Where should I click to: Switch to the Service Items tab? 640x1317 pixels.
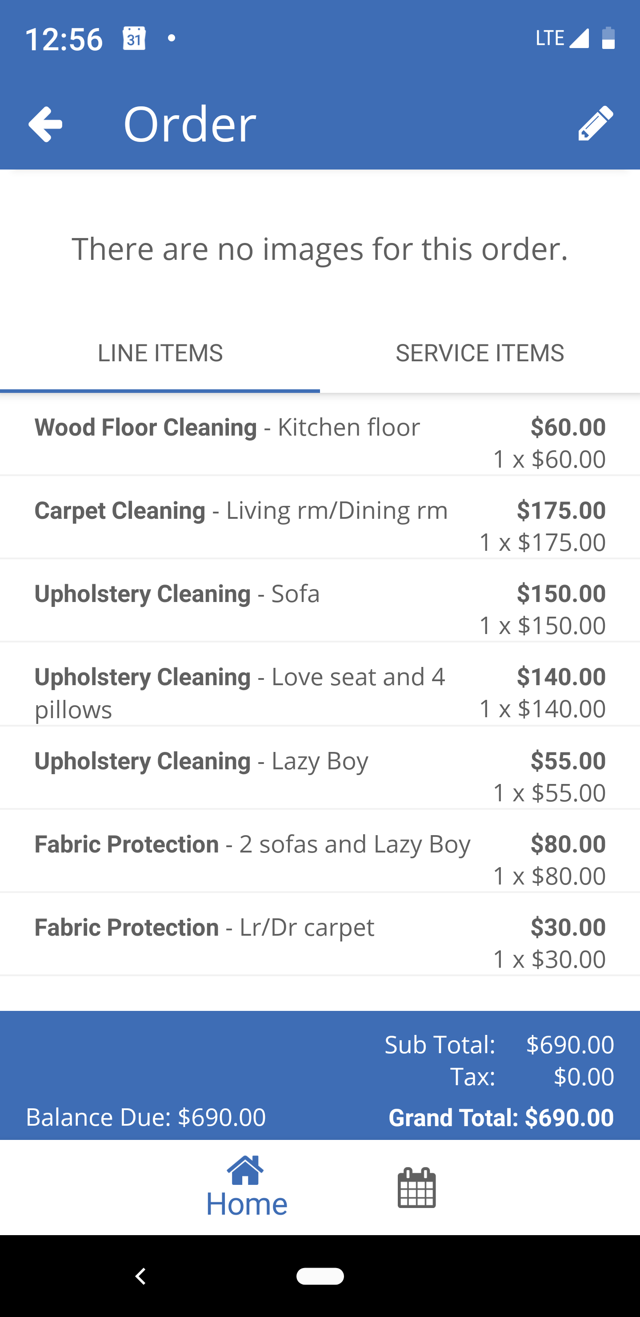(x=480, y=353)
